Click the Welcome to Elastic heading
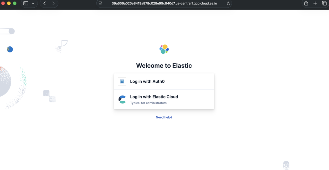The image size is (329, 170). click(x=164, y=66)
